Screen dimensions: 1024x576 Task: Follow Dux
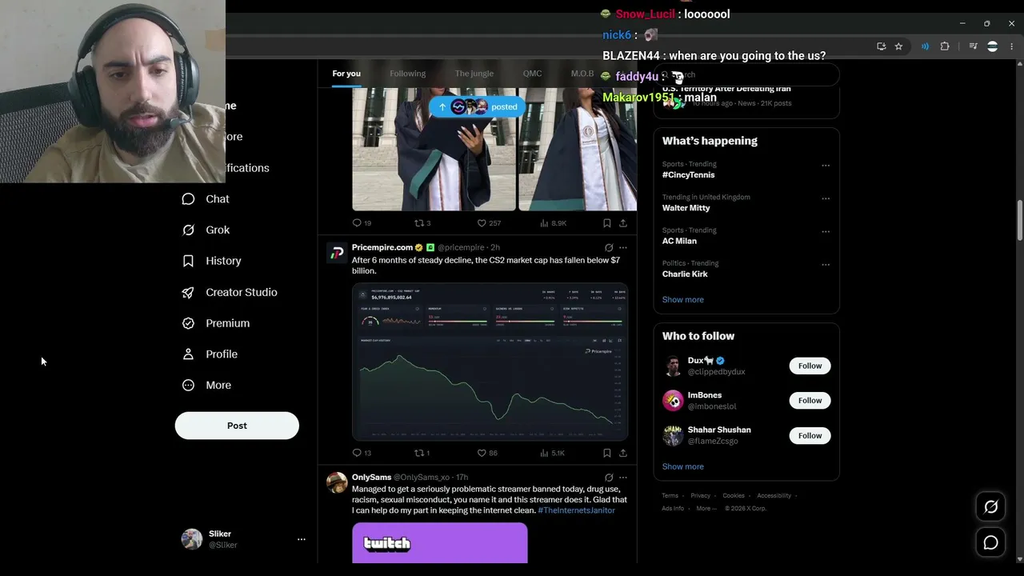coord(810,366)
